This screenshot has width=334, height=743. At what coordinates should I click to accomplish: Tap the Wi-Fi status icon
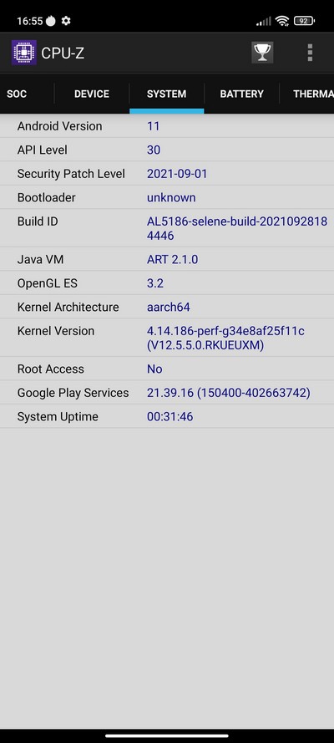point(282,21)
